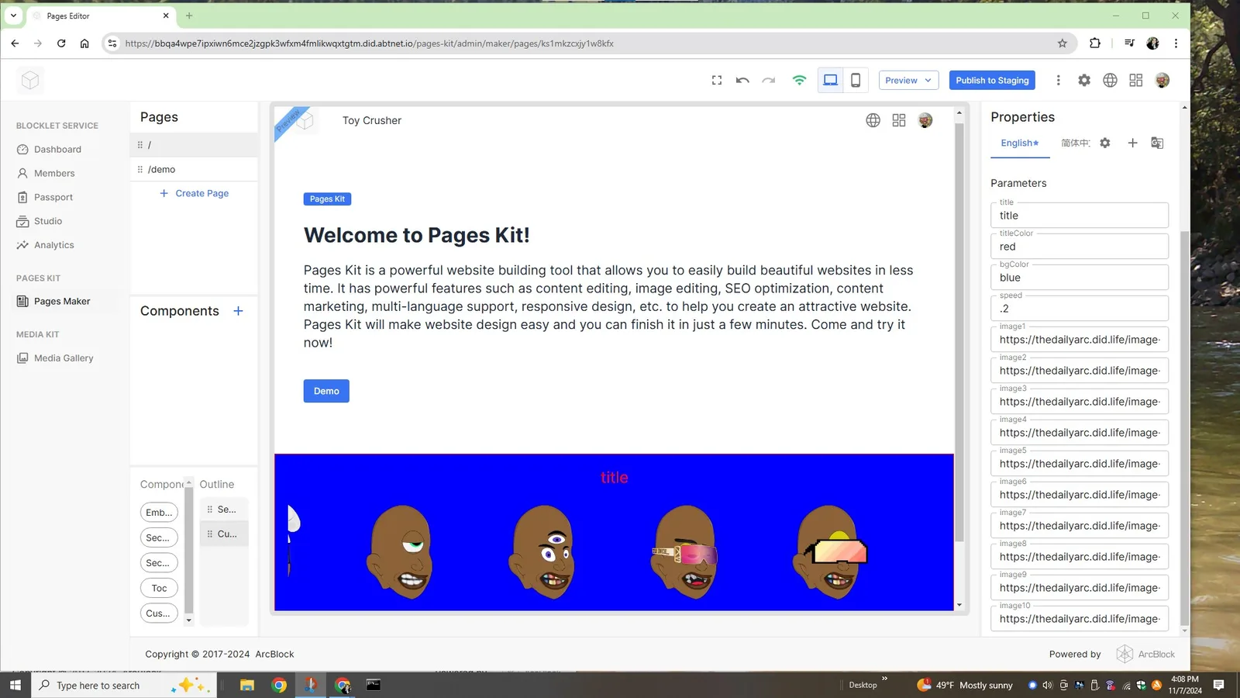Reload the browser page

pos(61,43)
